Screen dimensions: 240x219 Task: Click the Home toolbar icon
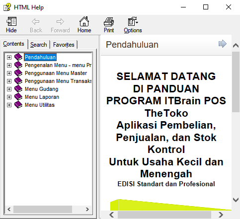coord(84,25)
